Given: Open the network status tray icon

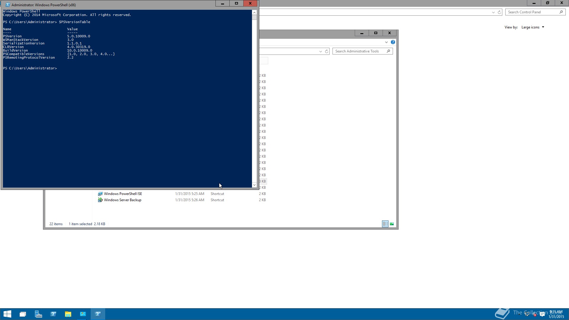Looking at the screenshot, I should [x=527, y=314].
